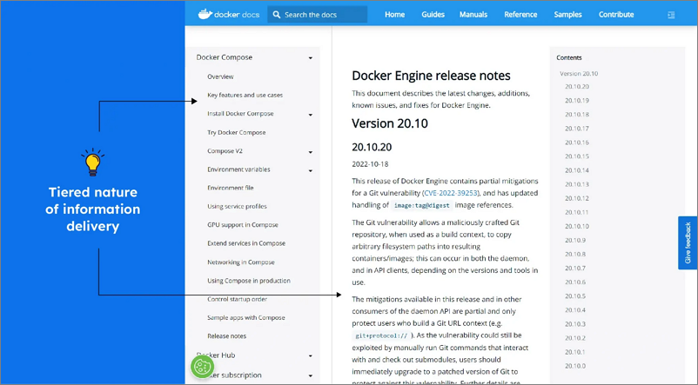The image size is (698, 385).
Task: Click the Give feedback side button
Action: click(688, 242)
